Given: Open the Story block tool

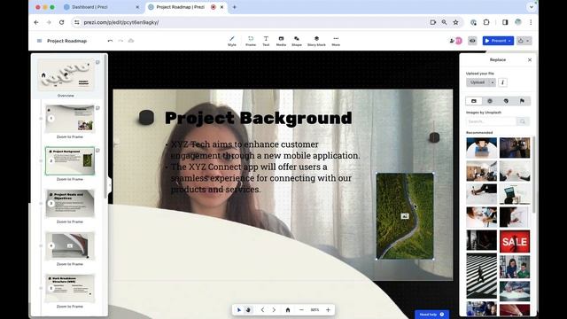Looking at the screenshot, I should tap(316, 41).
